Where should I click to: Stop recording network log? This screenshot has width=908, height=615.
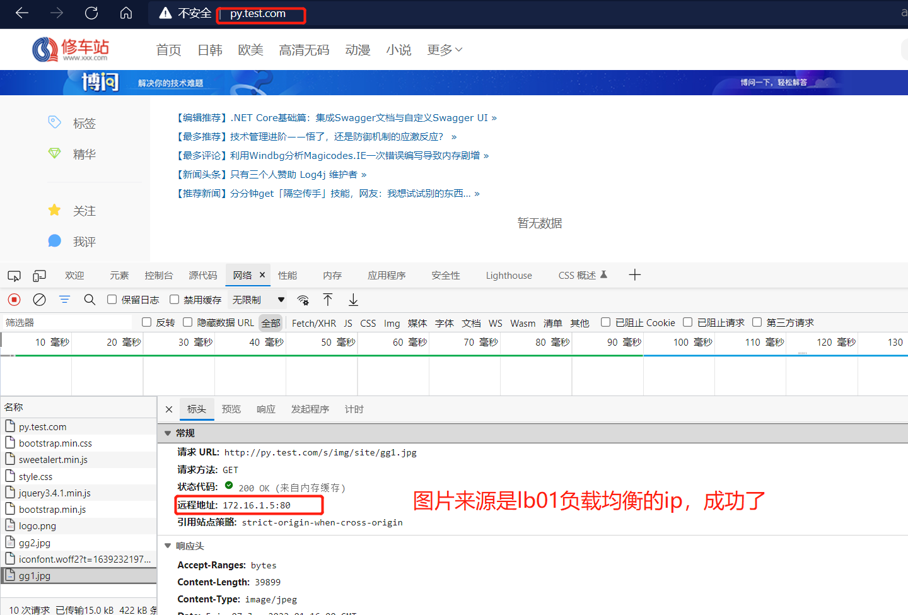pos(14,300)
